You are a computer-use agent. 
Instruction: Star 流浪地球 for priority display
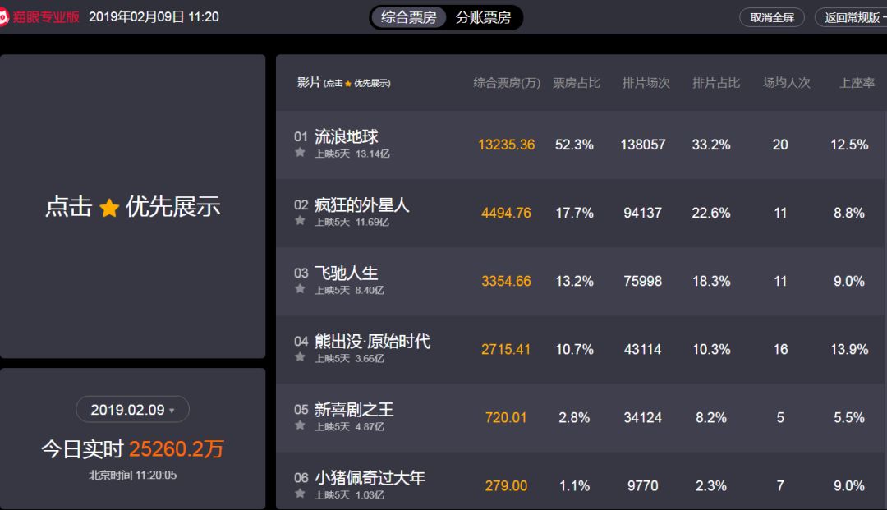coord(301,152)
